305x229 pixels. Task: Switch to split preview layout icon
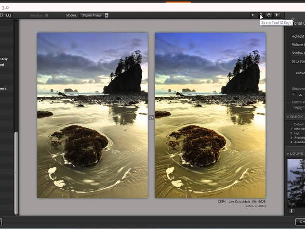(x=1, y=15)
